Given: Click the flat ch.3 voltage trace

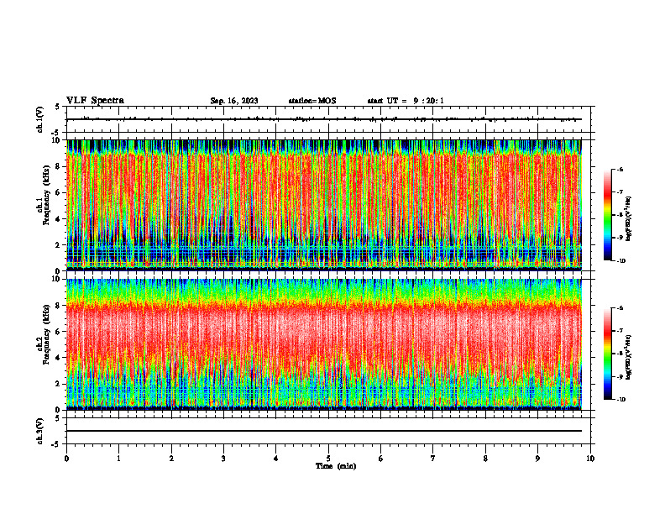Looking at the screenshot, I should pyautogui.click(x=324, y=431).
